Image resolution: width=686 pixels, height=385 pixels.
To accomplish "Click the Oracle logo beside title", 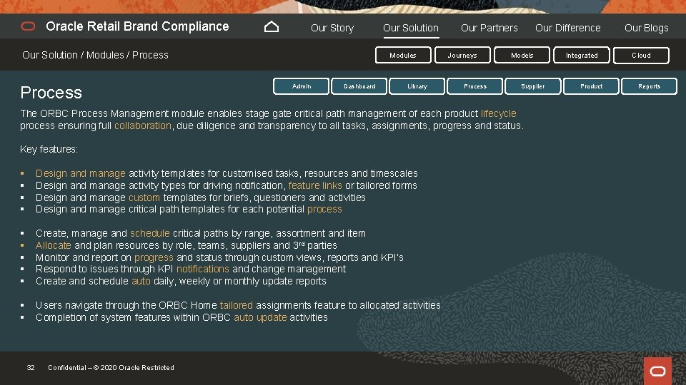I will pos(28,26).
